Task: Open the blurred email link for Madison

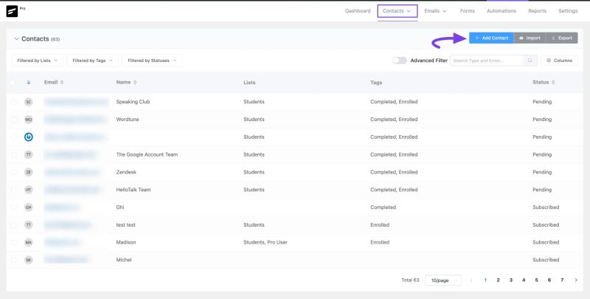Action: click(x=62, y=242)
